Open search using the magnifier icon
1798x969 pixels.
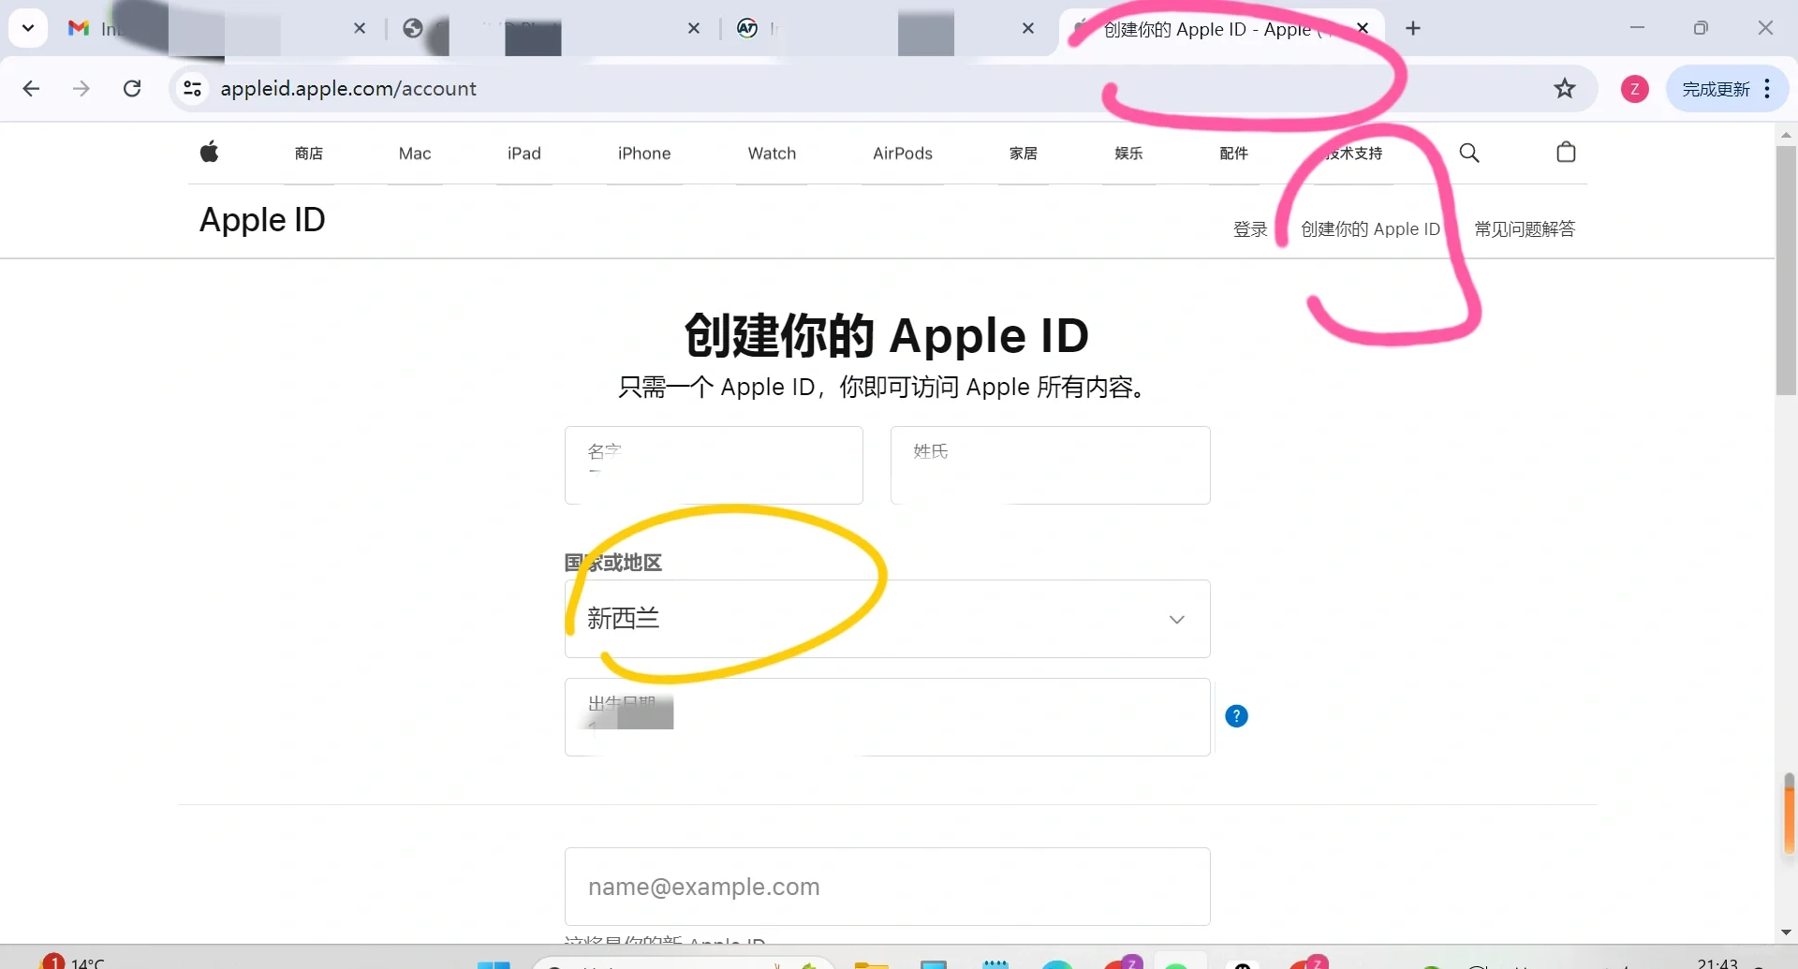(1469, 153)
